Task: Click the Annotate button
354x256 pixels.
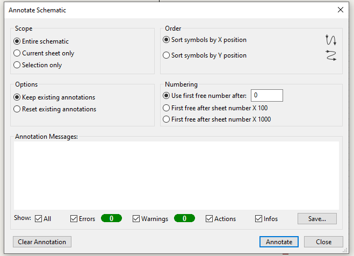Action: pyautogui.click(x=279, y=242)
